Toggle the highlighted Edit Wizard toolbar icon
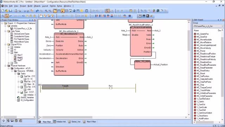This screenshot has height=127, width=225. [63, 11]
